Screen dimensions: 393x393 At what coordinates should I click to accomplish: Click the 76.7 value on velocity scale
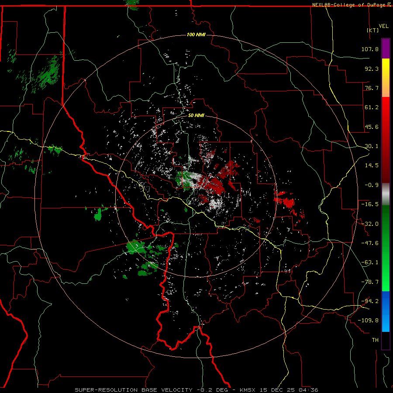click(372, 88)
